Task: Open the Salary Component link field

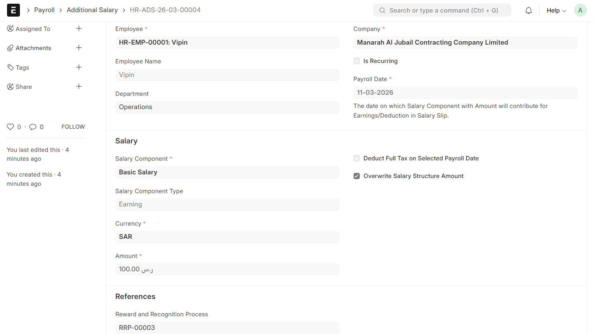Action: (x=227, y=173)
